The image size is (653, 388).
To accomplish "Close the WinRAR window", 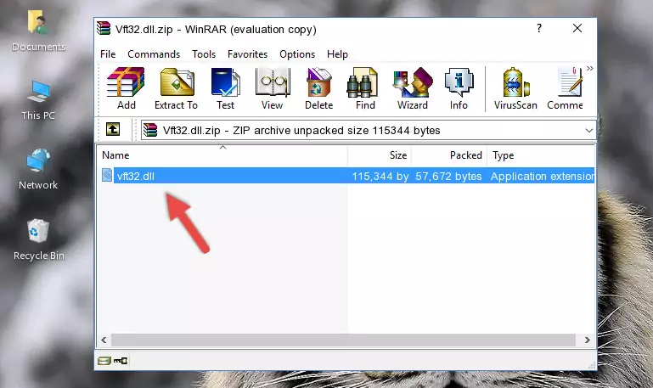I will click(577, 28).
